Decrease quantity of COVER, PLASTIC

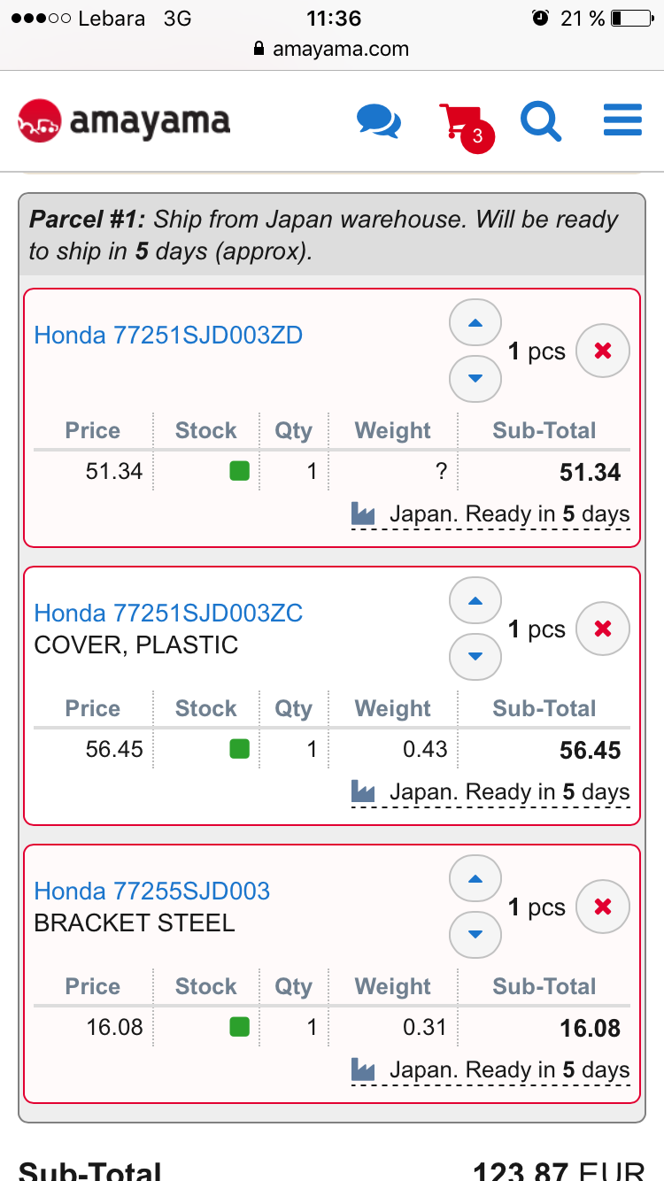475,657
